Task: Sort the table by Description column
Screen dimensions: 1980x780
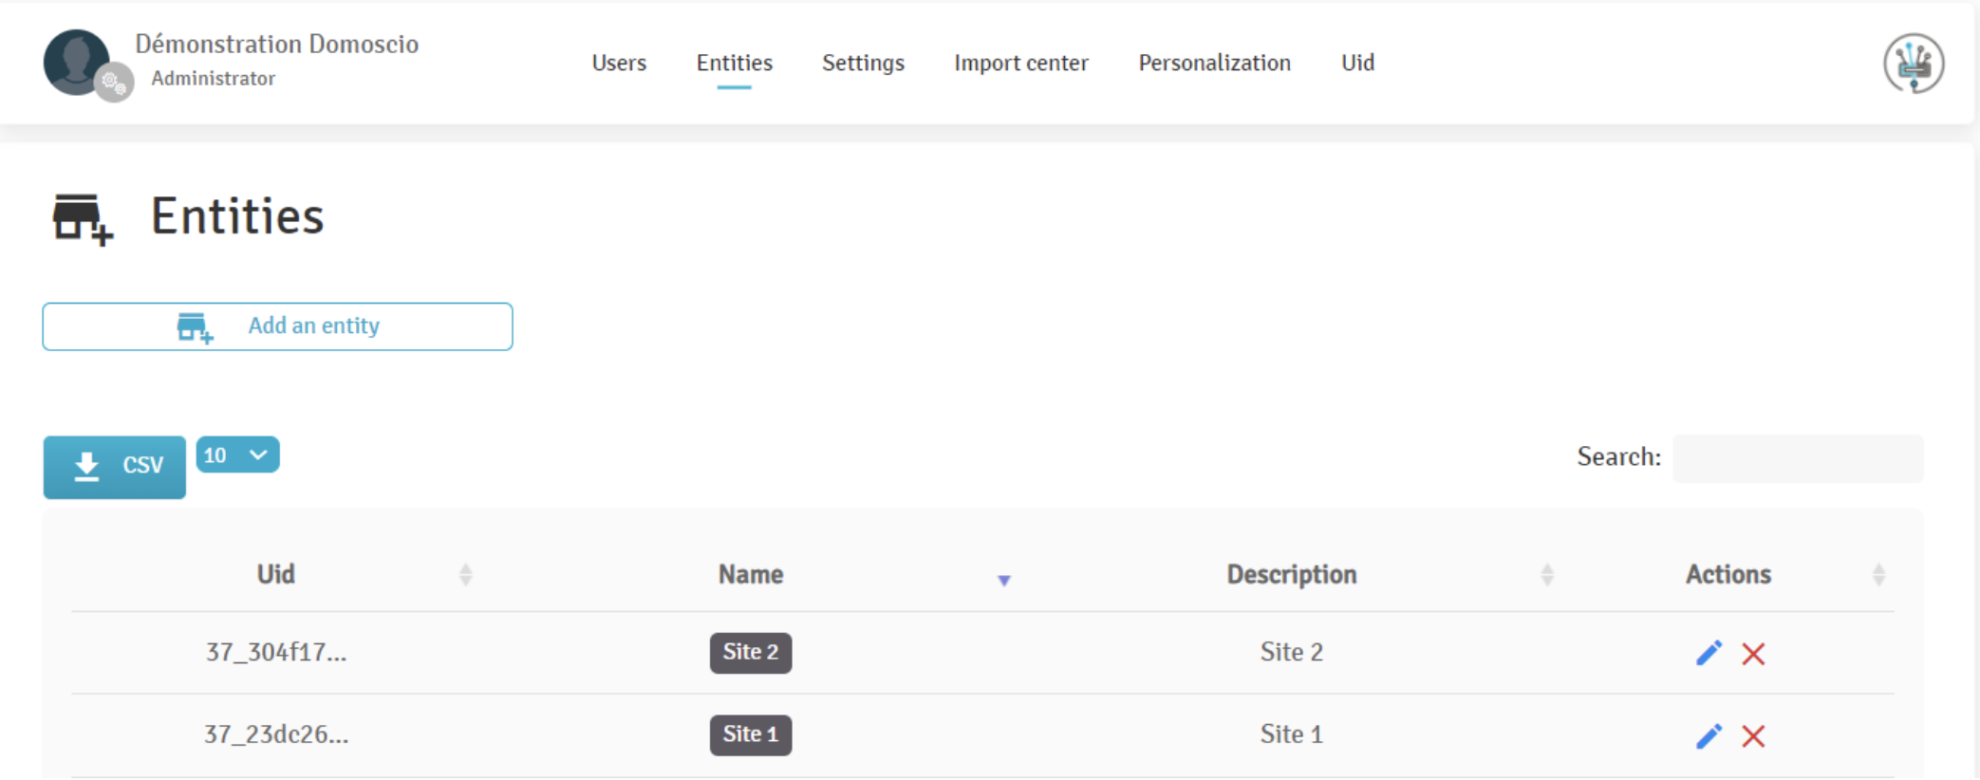Action: [x=1546, y=575]
